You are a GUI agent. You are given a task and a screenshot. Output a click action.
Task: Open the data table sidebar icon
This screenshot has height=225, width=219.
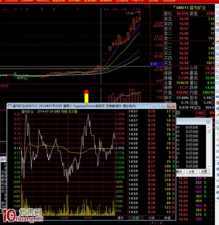[x=217, y=48]
